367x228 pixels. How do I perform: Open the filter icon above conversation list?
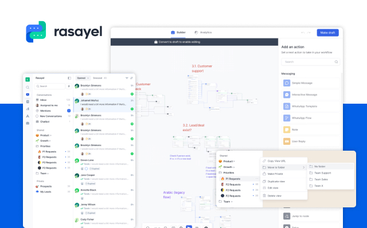point(127,78)
